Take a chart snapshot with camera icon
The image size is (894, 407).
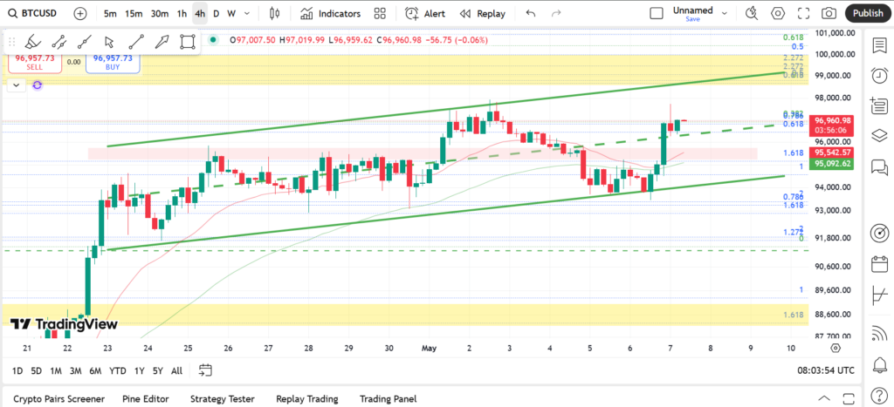[829, 13]
